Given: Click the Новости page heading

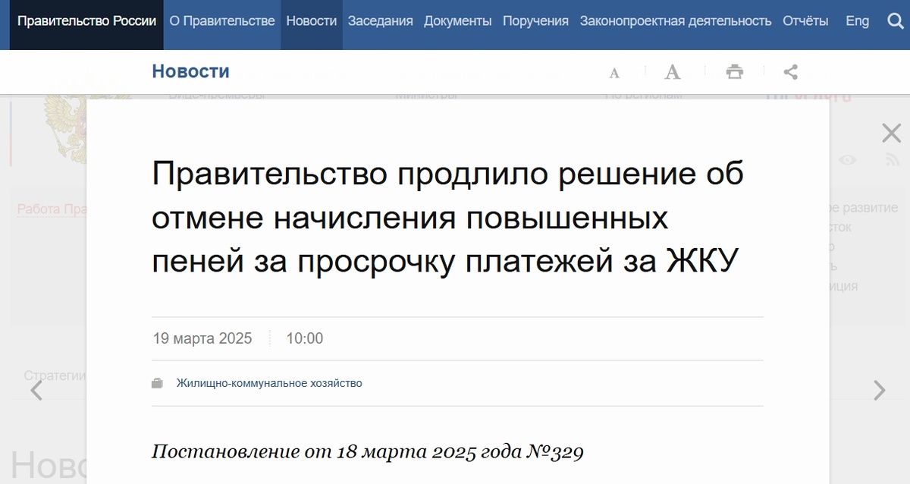Looking at the screenshot, I should (190, 71).
